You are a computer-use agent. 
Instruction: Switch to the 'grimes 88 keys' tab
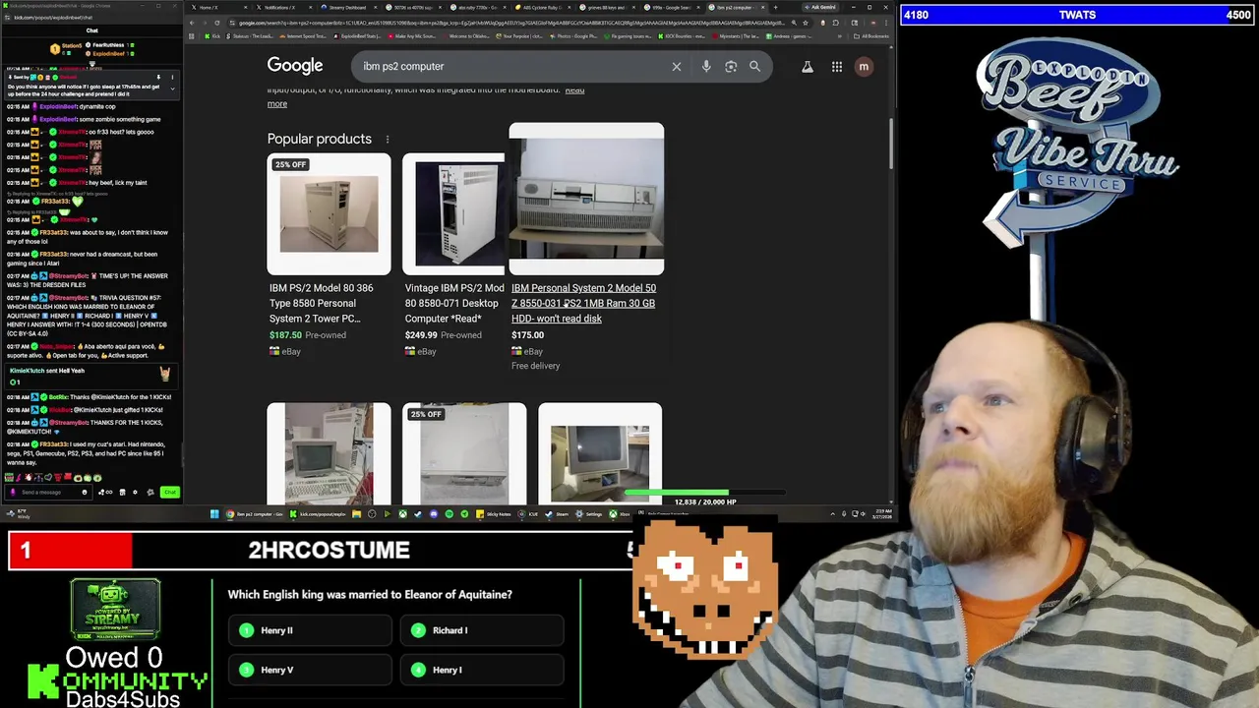pyautogui.click(x=609, y=8)
